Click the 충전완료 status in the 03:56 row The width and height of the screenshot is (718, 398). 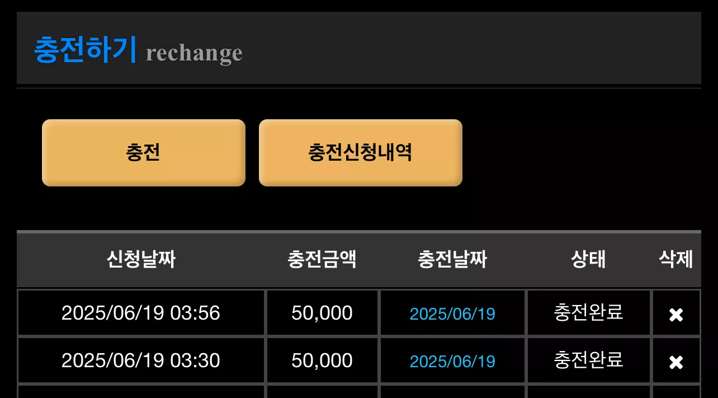588,312
